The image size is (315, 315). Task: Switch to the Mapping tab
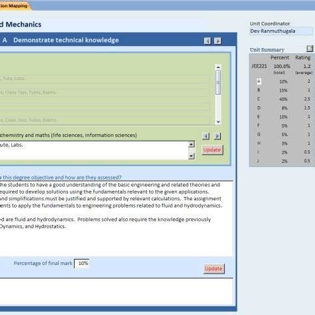[x=15, y=6]
